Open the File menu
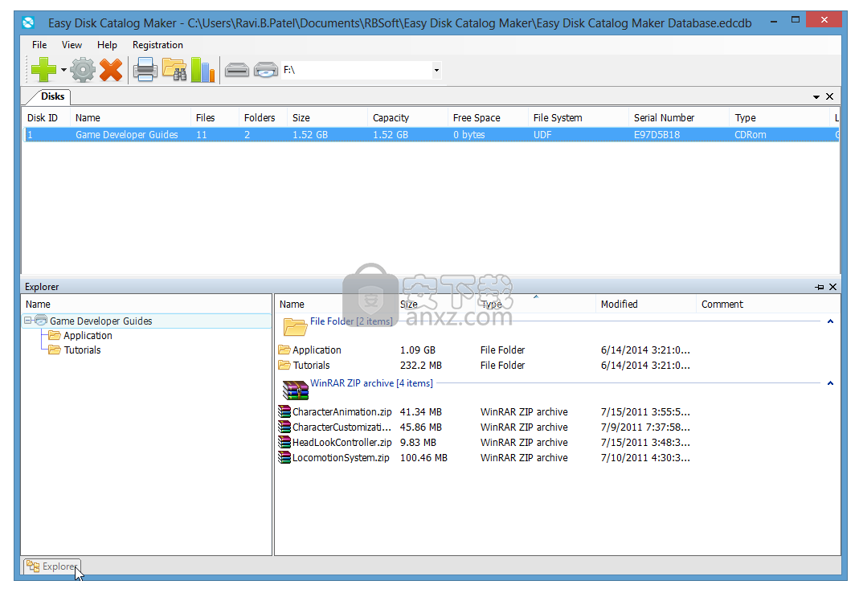The image size is (859, 593). 39,45
